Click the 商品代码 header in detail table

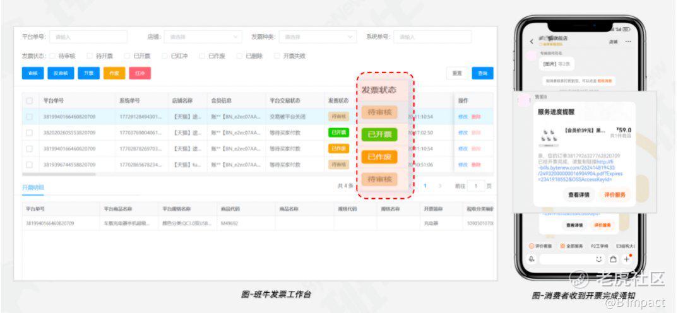pos(230,209)
